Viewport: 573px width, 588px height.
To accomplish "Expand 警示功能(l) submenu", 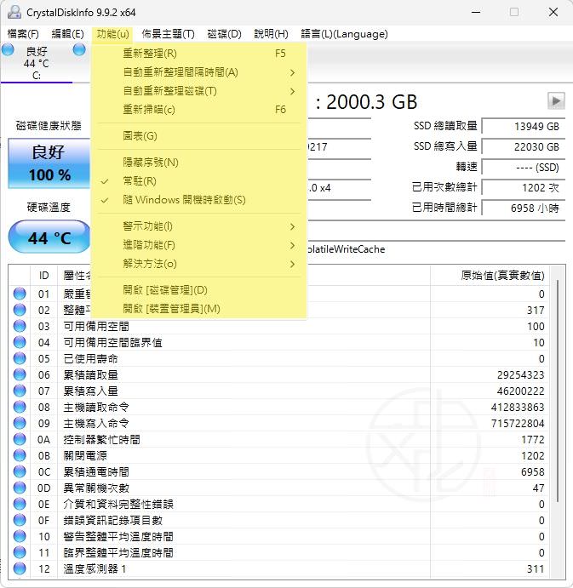I will coord(199,226).
